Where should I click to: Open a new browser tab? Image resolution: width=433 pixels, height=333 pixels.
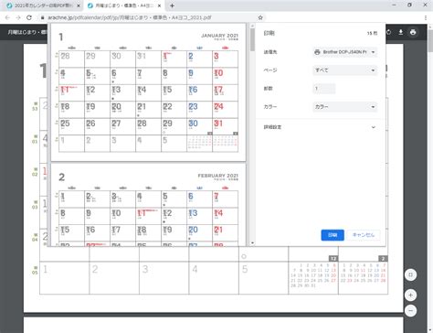point(172,5)
